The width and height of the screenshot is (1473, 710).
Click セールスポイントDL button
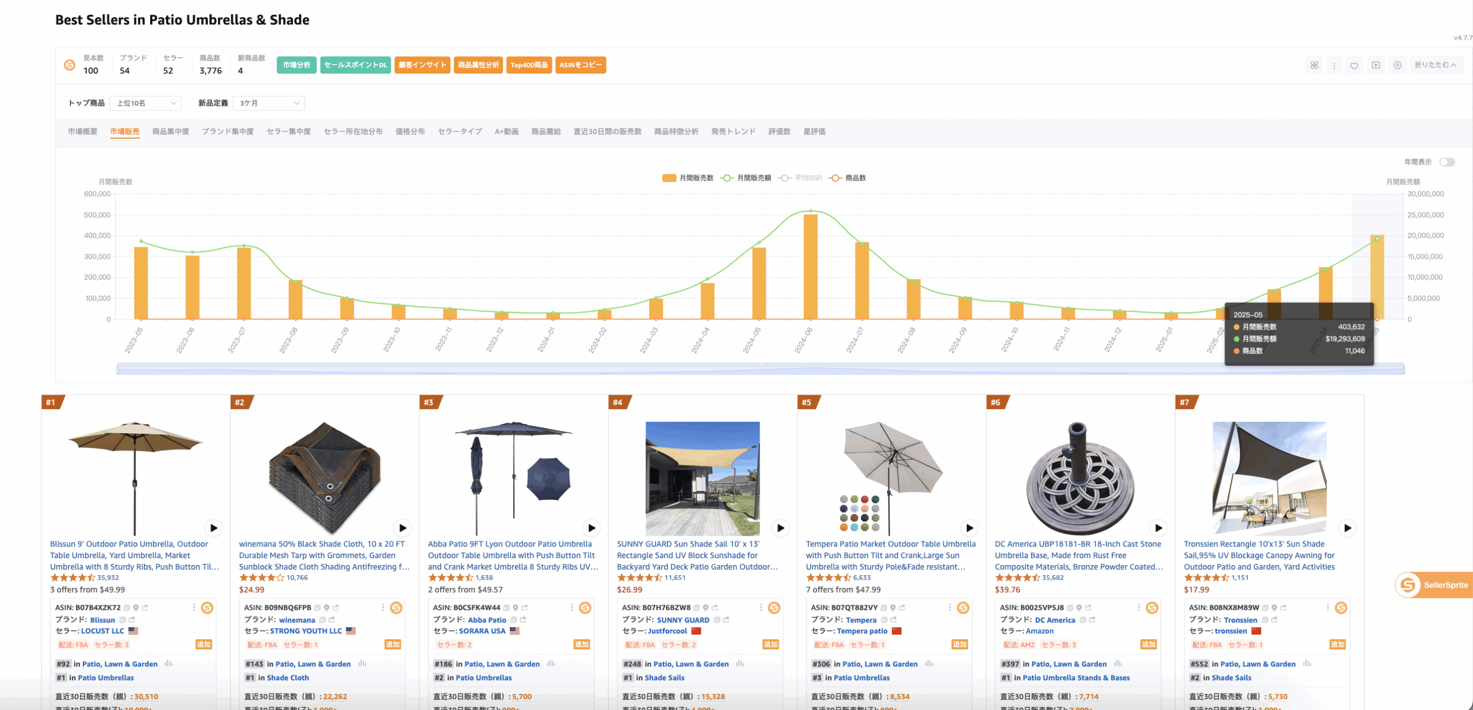click(x=356, y=65)
